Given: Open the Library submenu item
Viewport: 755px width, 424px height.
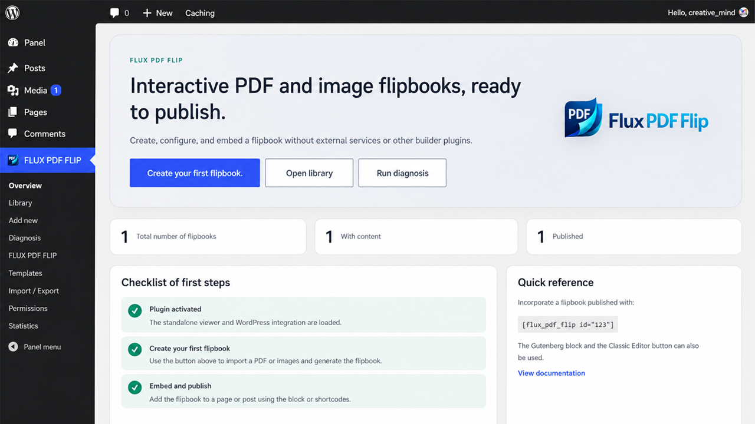Looking at the screenshot, I should [20, 203].
